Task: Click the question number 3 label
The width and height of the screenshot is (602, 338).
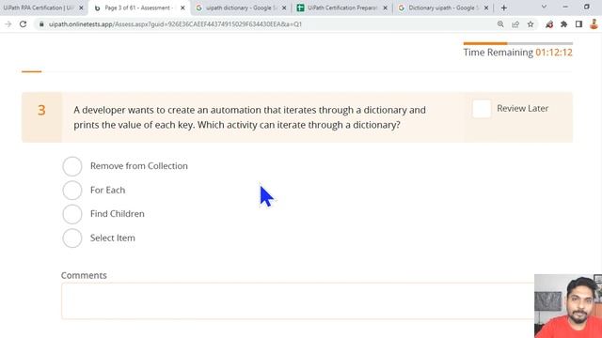Action: (x=41, y=111)
